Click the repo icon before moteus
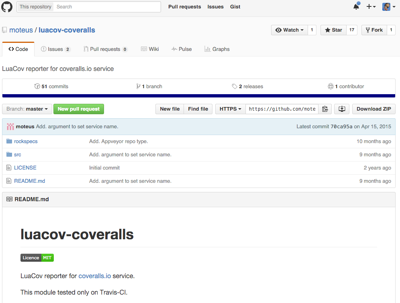The height and width of the screenshot is (303, 400). 4,29
